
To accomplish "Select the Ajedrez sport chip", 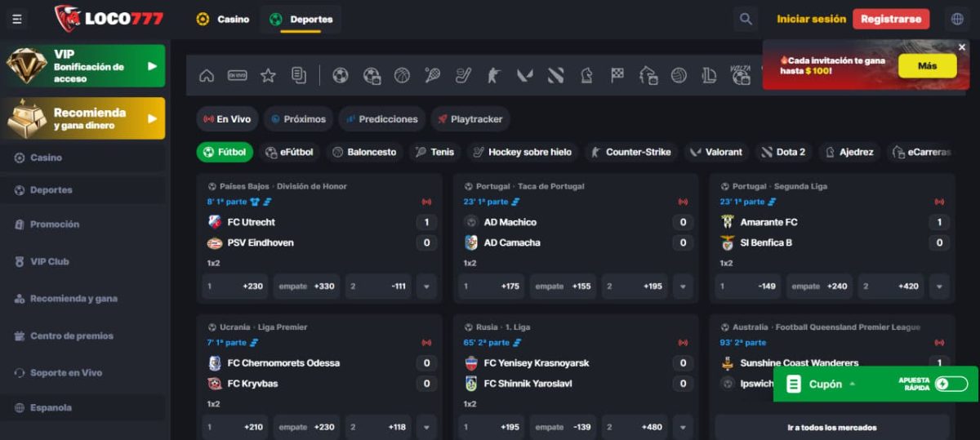I will (x=848, y=152).
